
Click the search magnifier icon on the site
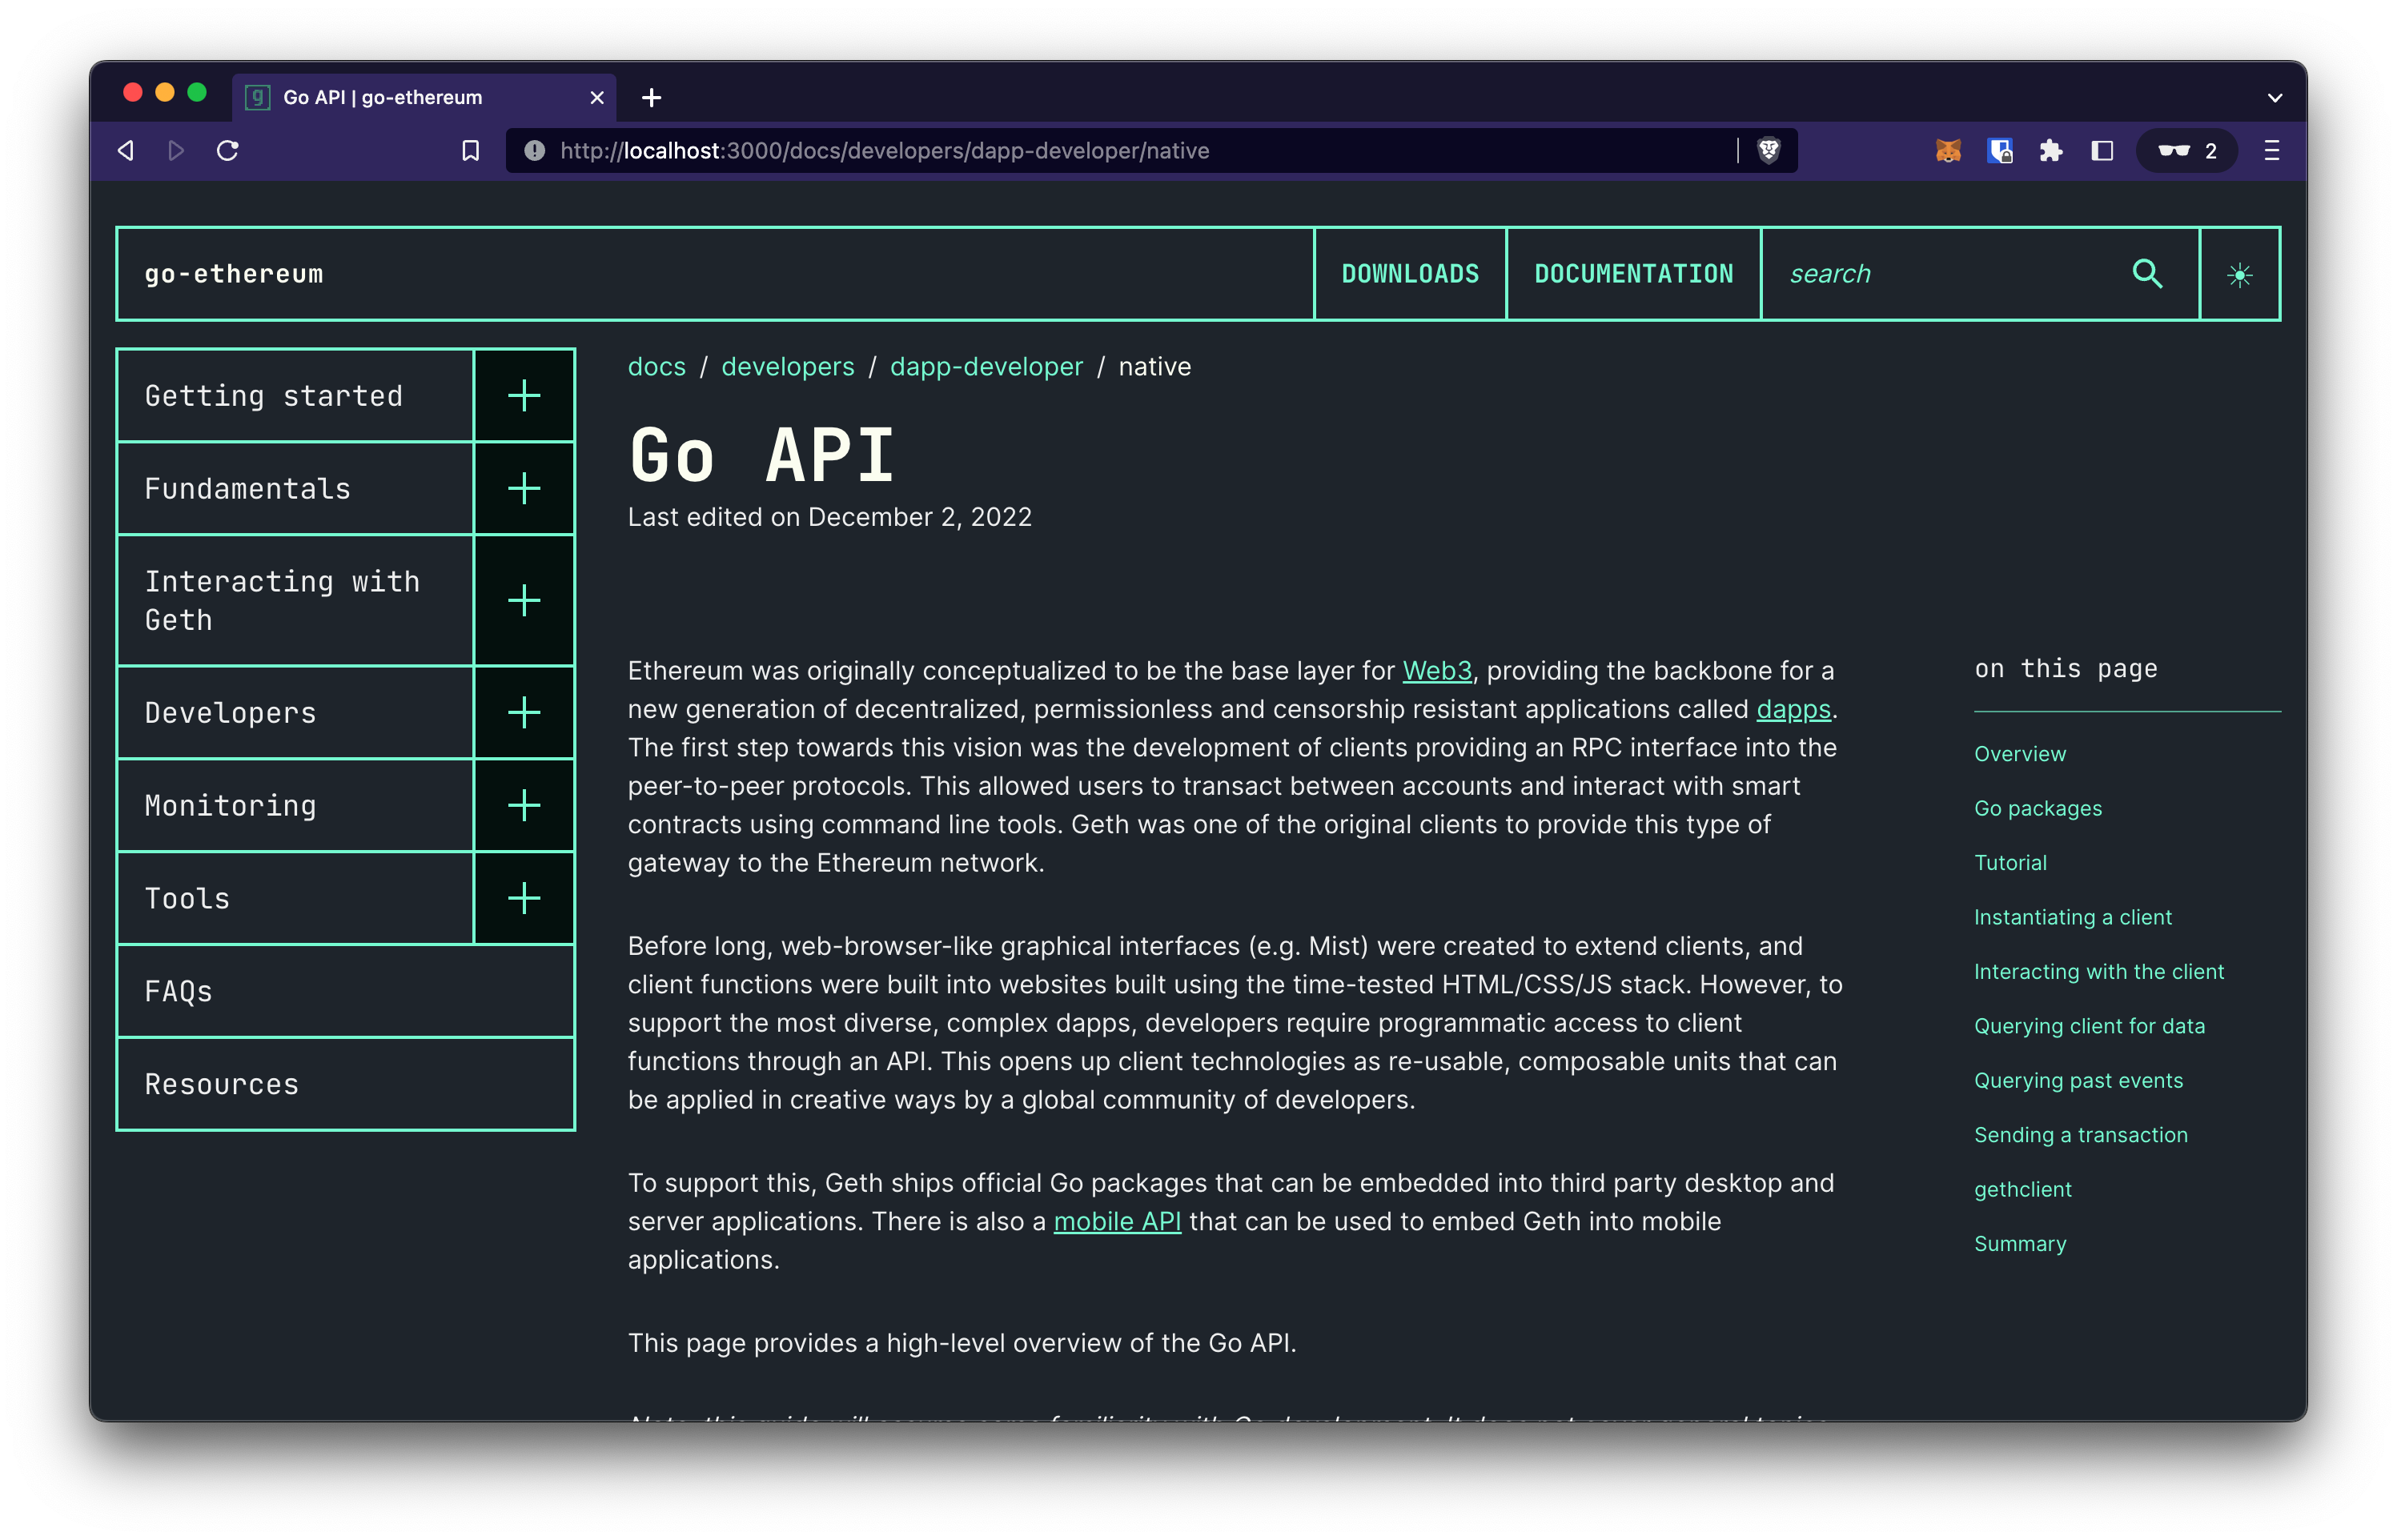(2148, 273)
